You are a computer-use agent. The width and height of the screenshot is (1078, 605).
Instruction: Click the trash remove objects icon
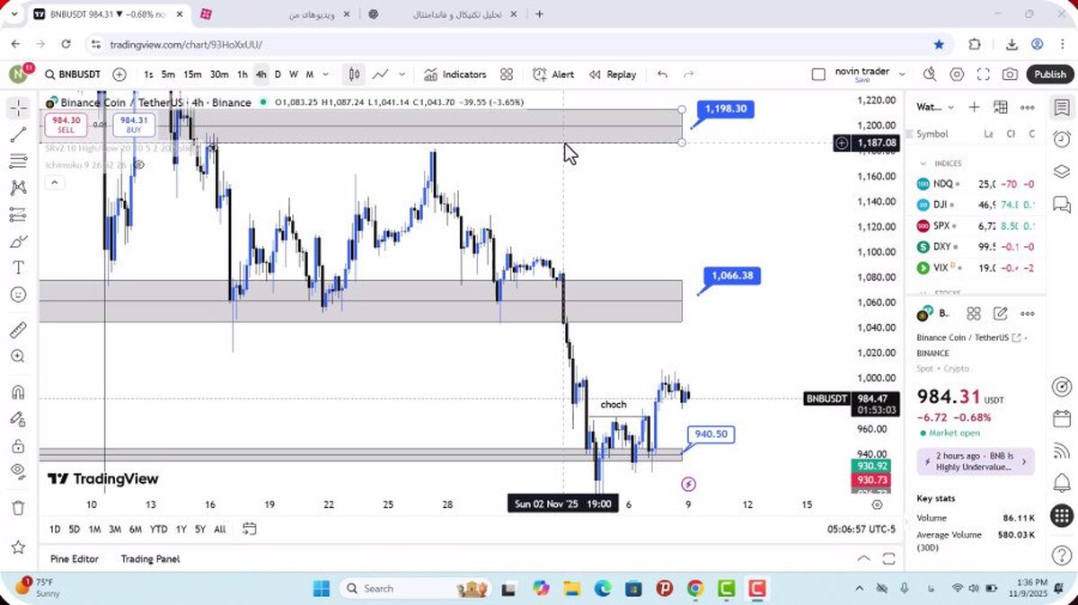pyautogui.click(x=18, y=508)
